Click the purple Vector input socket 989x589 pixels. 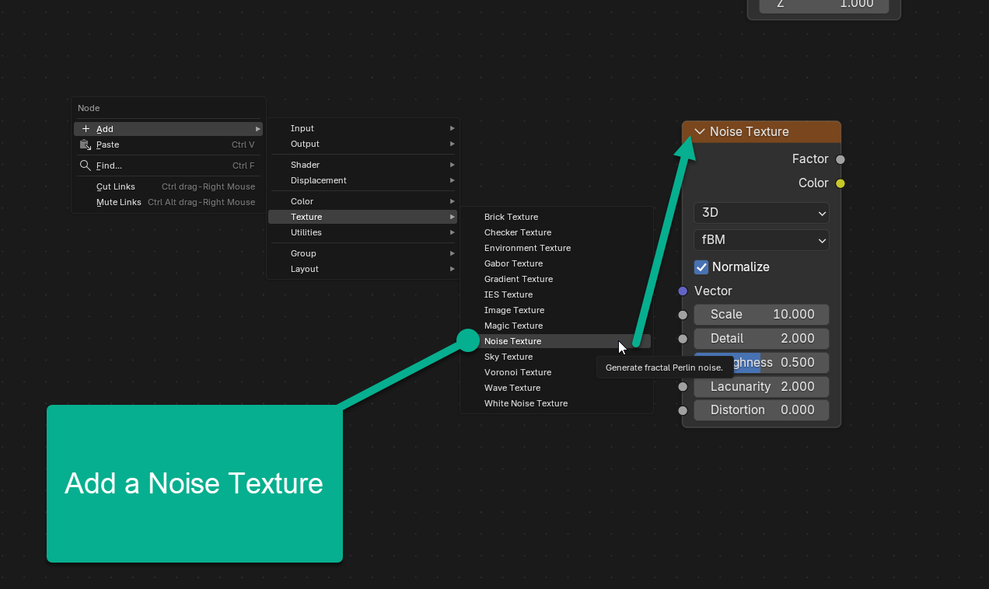pos(683,291)
